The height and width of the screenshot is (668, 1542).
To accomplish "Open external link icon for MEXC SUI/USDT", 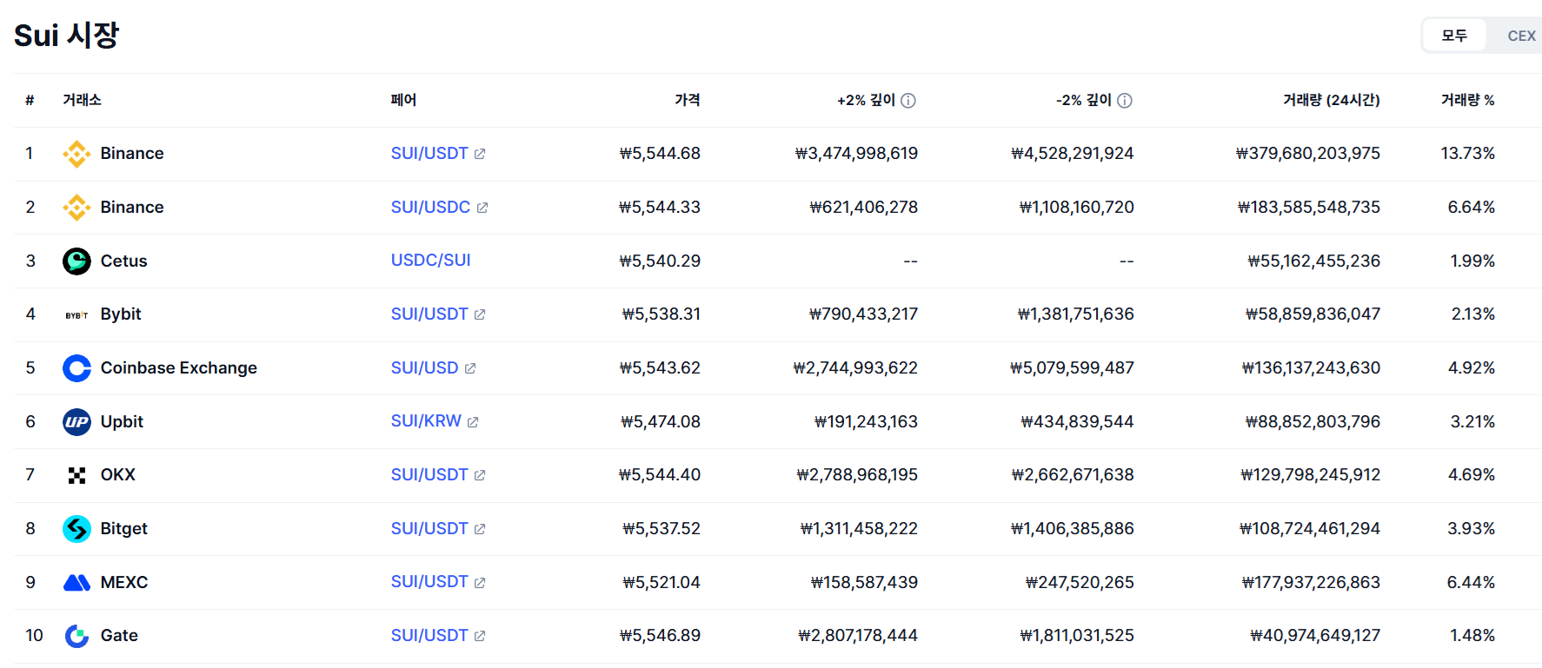I will pos(480,583).
